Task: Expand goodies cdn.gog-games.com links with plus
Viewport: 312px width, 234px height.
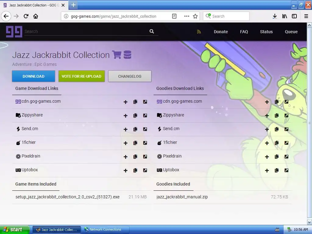Action: click(267, 102)
